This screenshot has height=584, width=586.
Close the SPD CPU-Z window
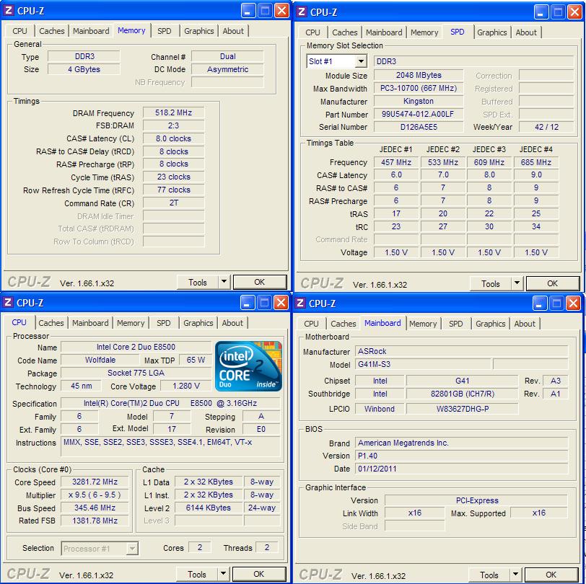(574, 12)
